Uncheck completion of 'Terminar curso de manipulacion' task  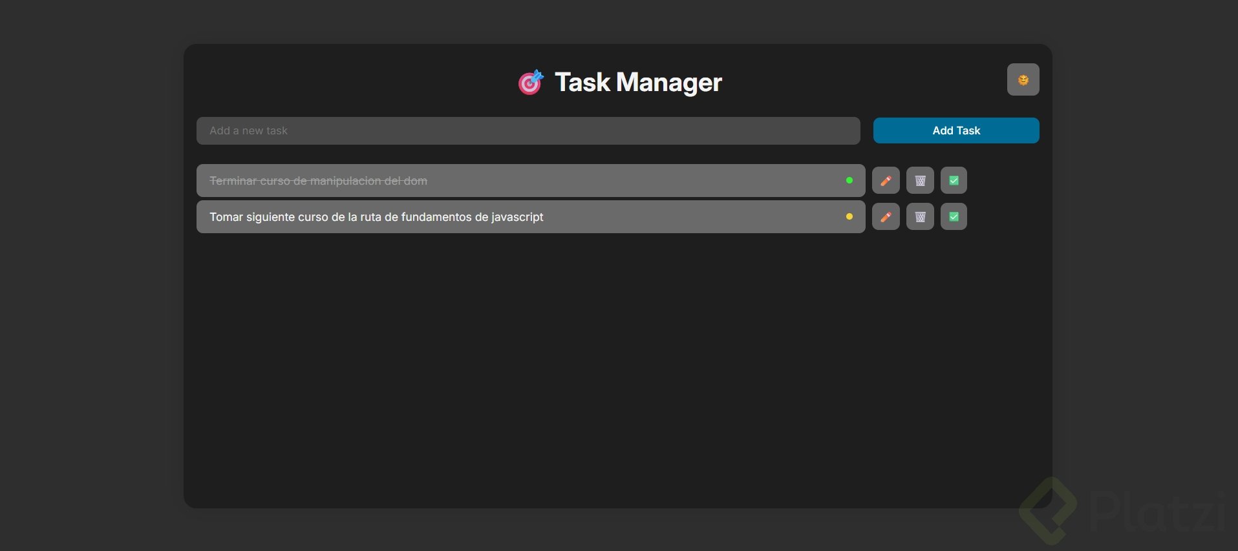pyautogui.click(x=954, y=180)
